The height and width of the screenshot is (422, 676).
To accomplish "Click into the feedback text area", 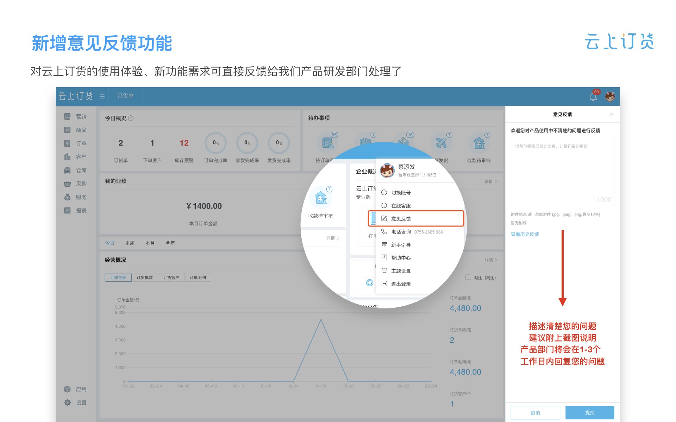I will 562,172.
